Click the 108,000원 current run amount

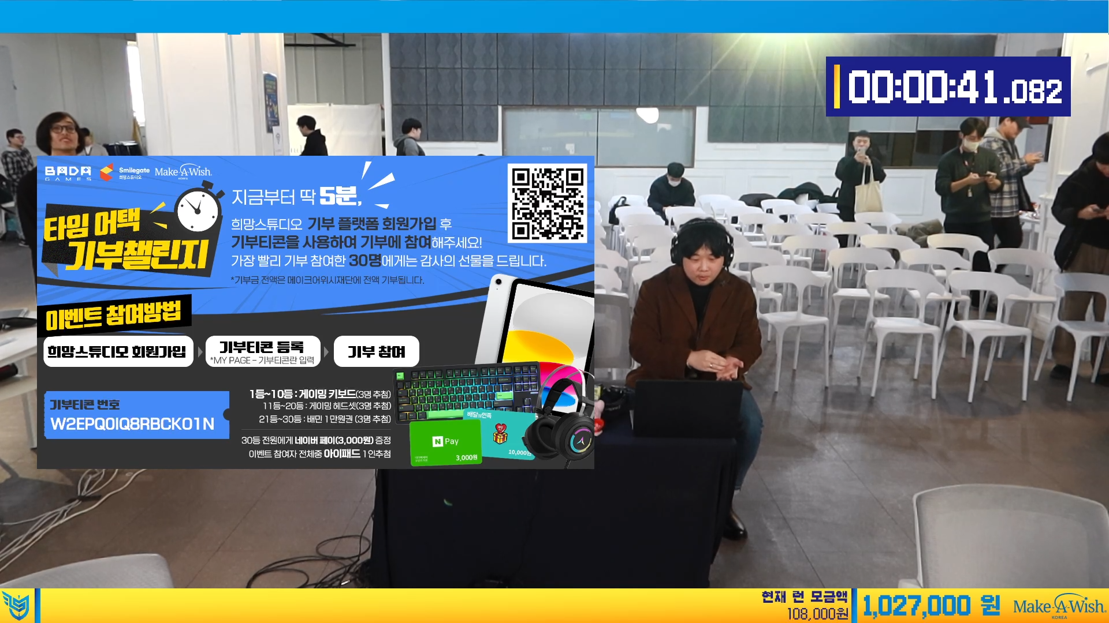pos(818,614)
